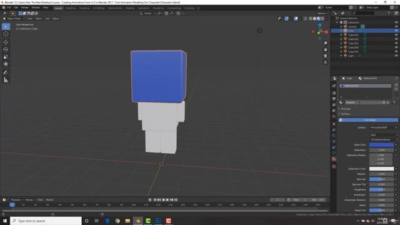
Task: Open Blender from the Windows taskbar
Action: pos(137,221)
